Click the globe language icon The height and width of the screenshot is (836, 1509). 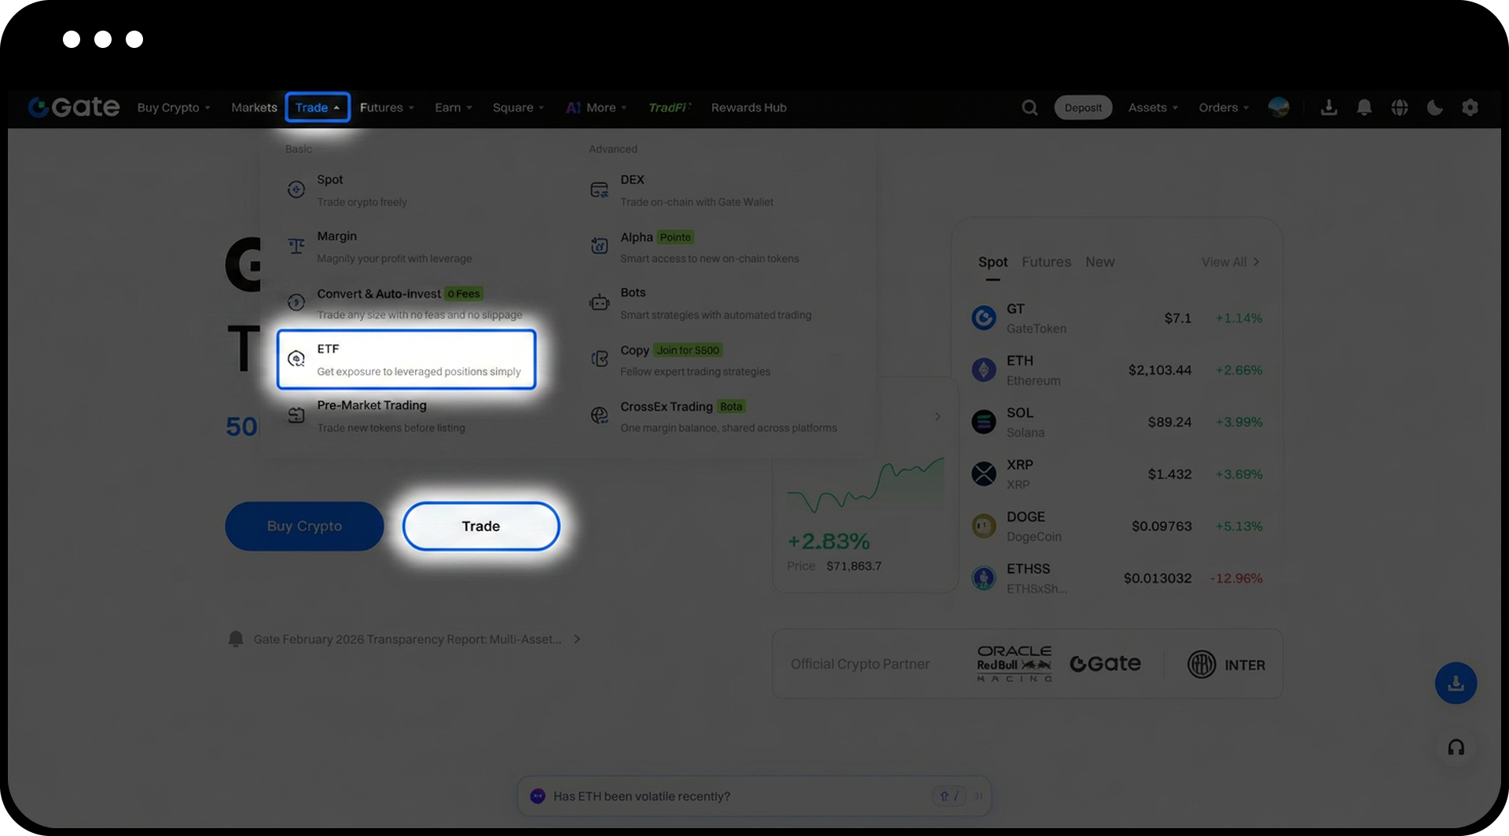pos(1400,108)
